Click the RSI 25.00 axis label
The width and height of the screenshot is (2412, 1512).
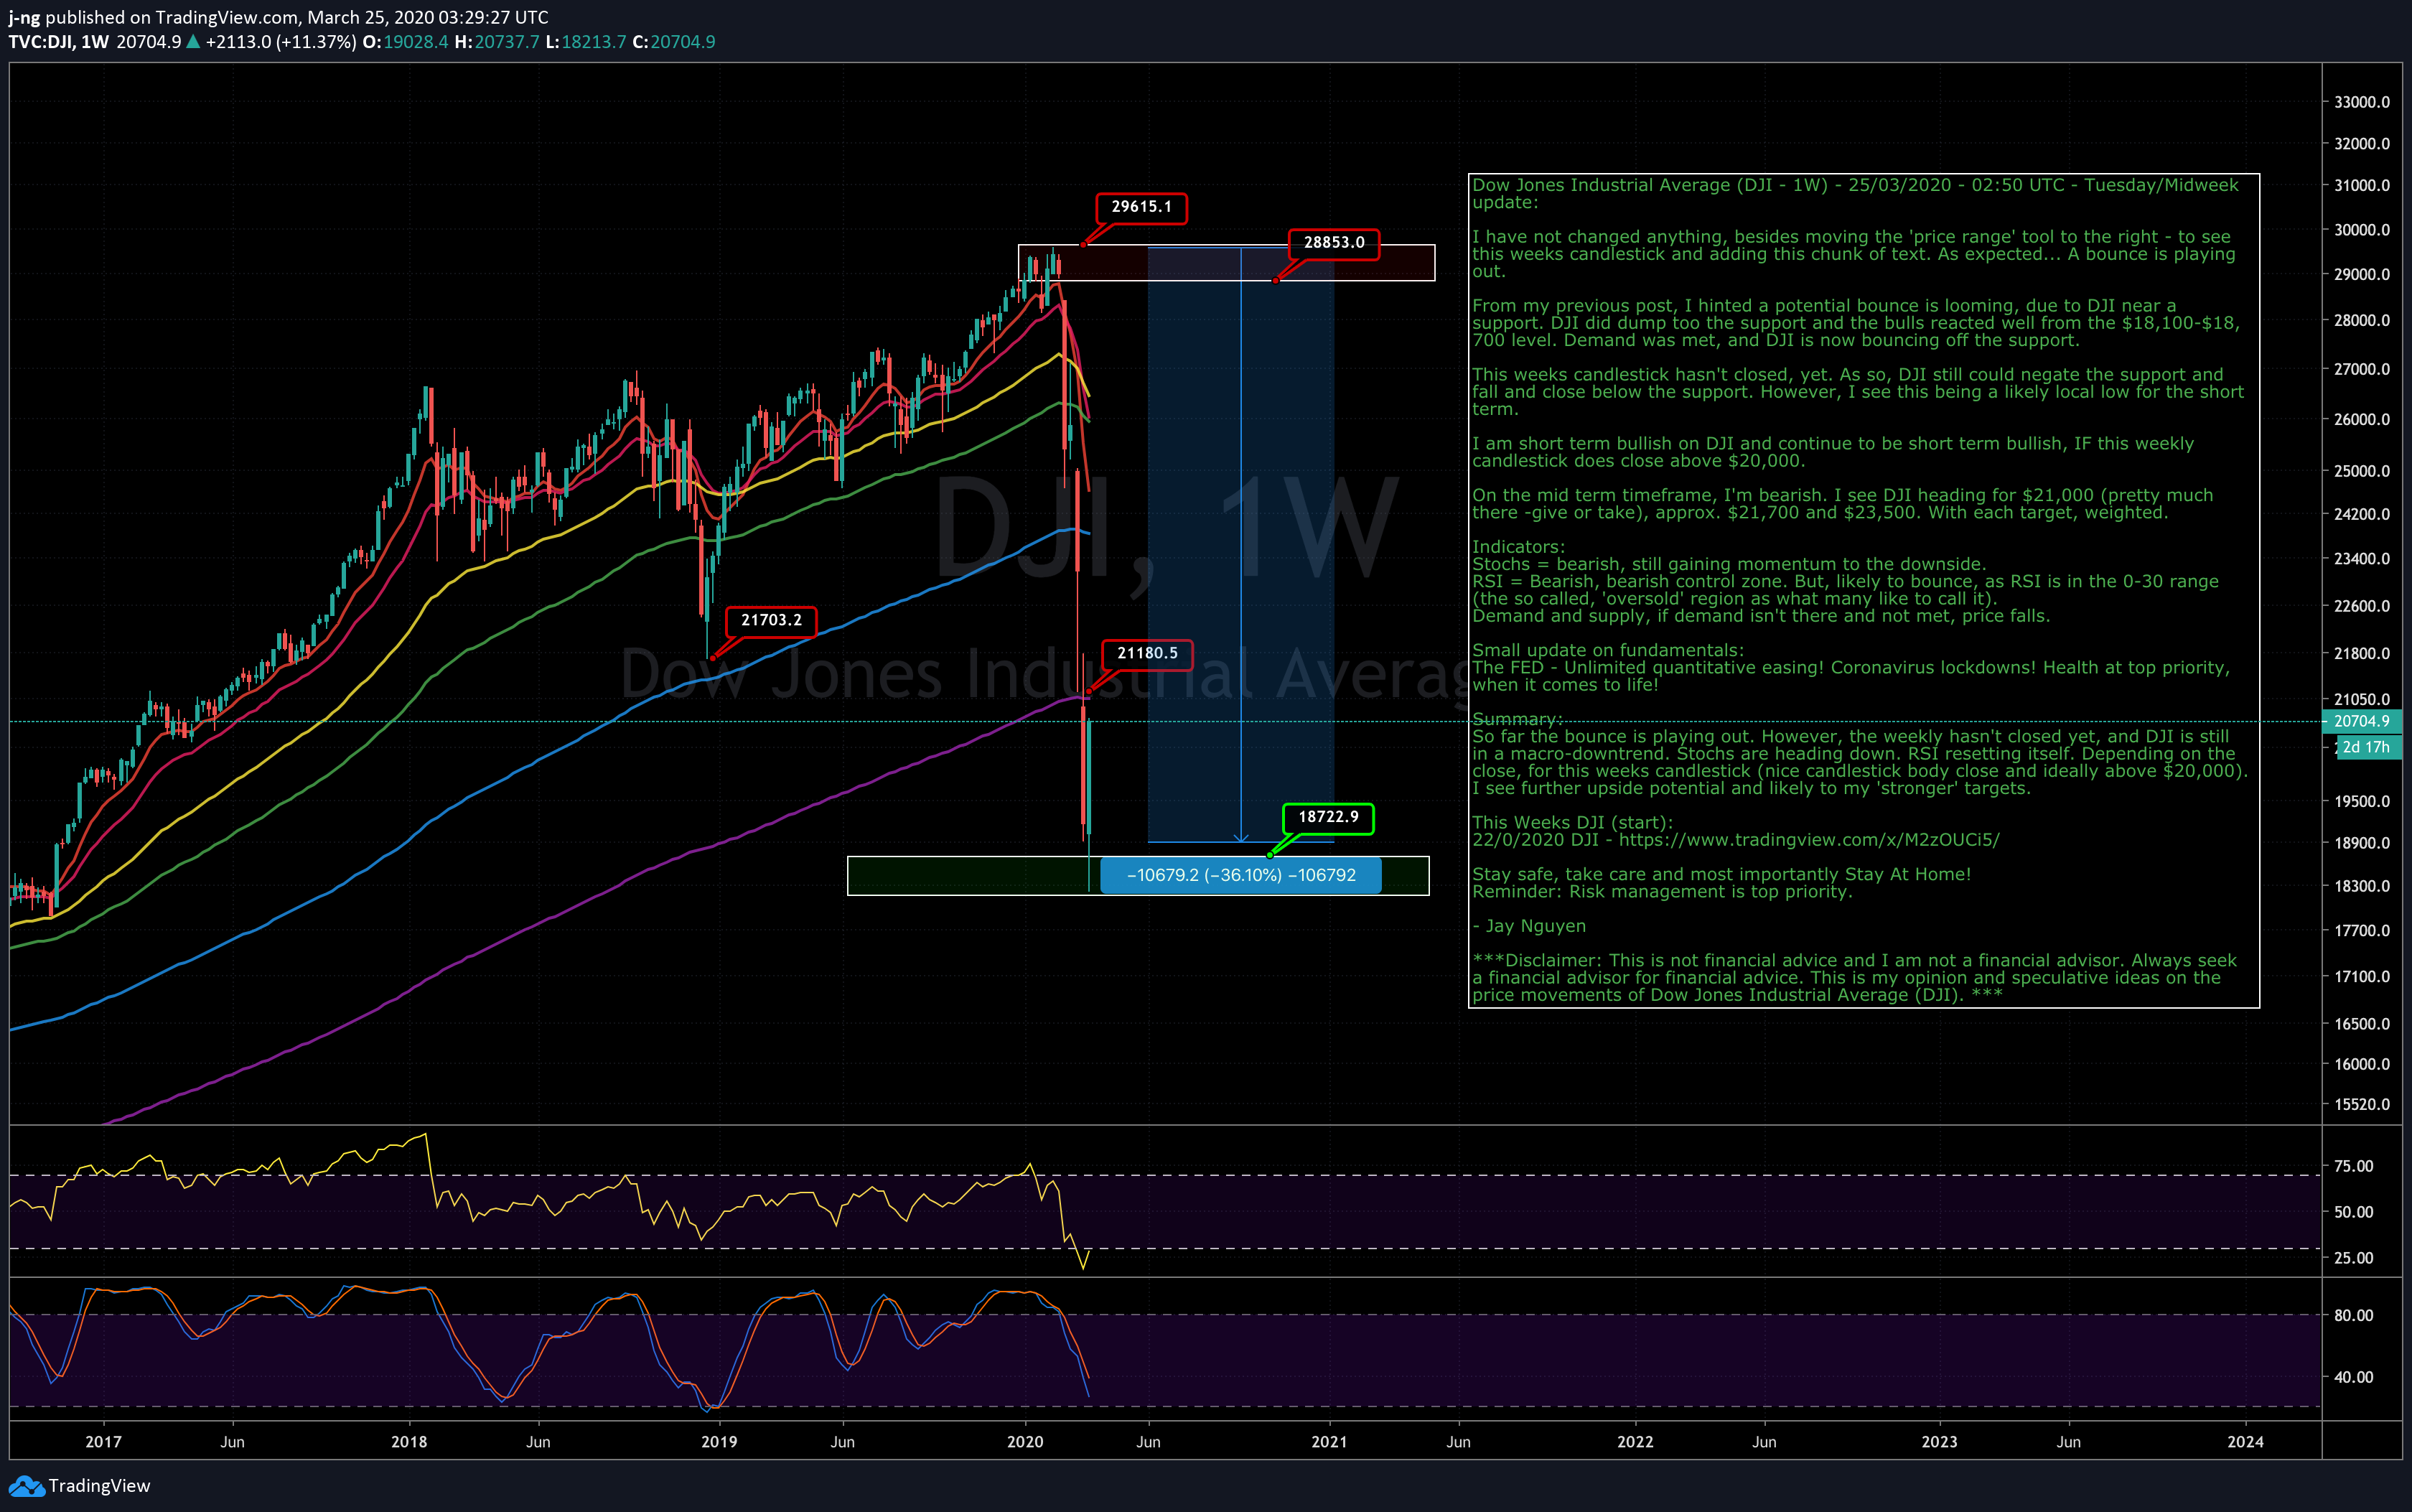click(2353, 1258)
